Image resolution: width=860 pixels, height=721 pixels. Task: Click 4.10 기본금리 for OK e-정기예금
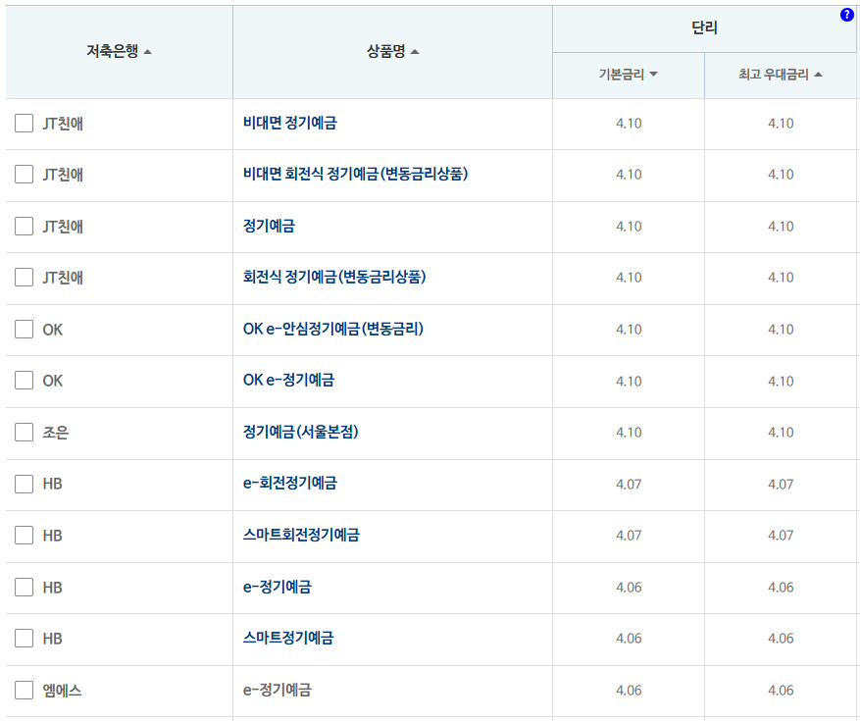(x=629, y=381)
